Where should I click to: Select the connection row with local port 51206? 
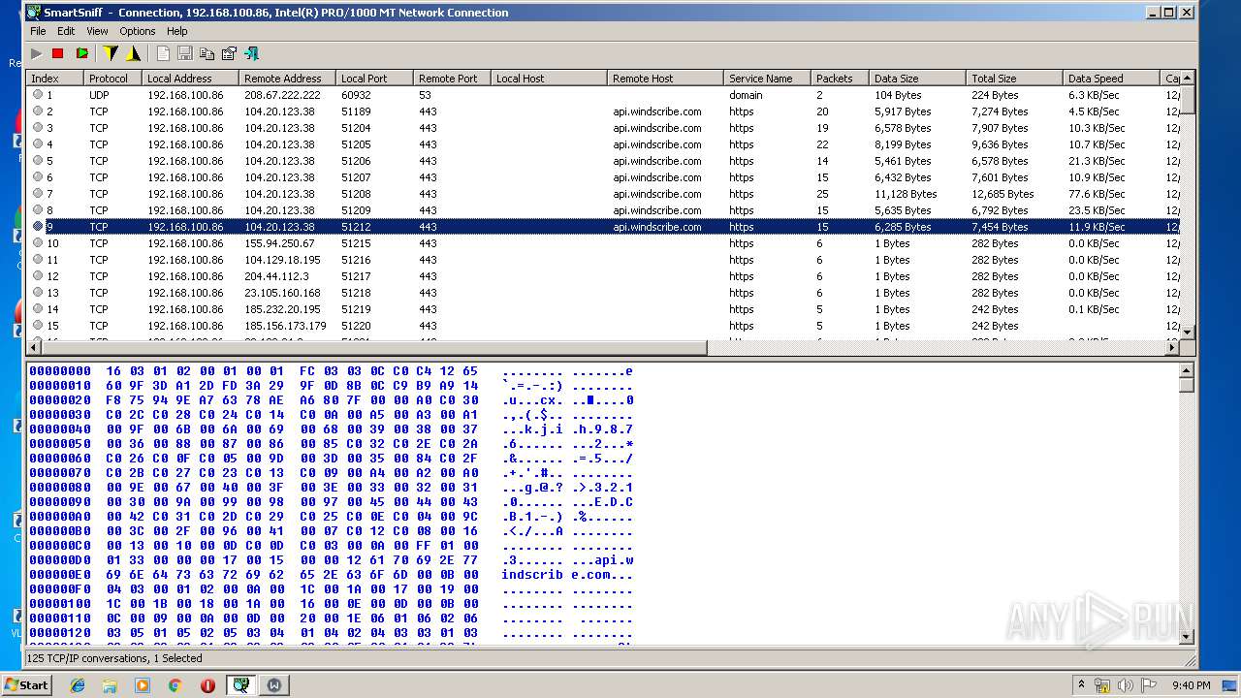(x=604, y=161)
